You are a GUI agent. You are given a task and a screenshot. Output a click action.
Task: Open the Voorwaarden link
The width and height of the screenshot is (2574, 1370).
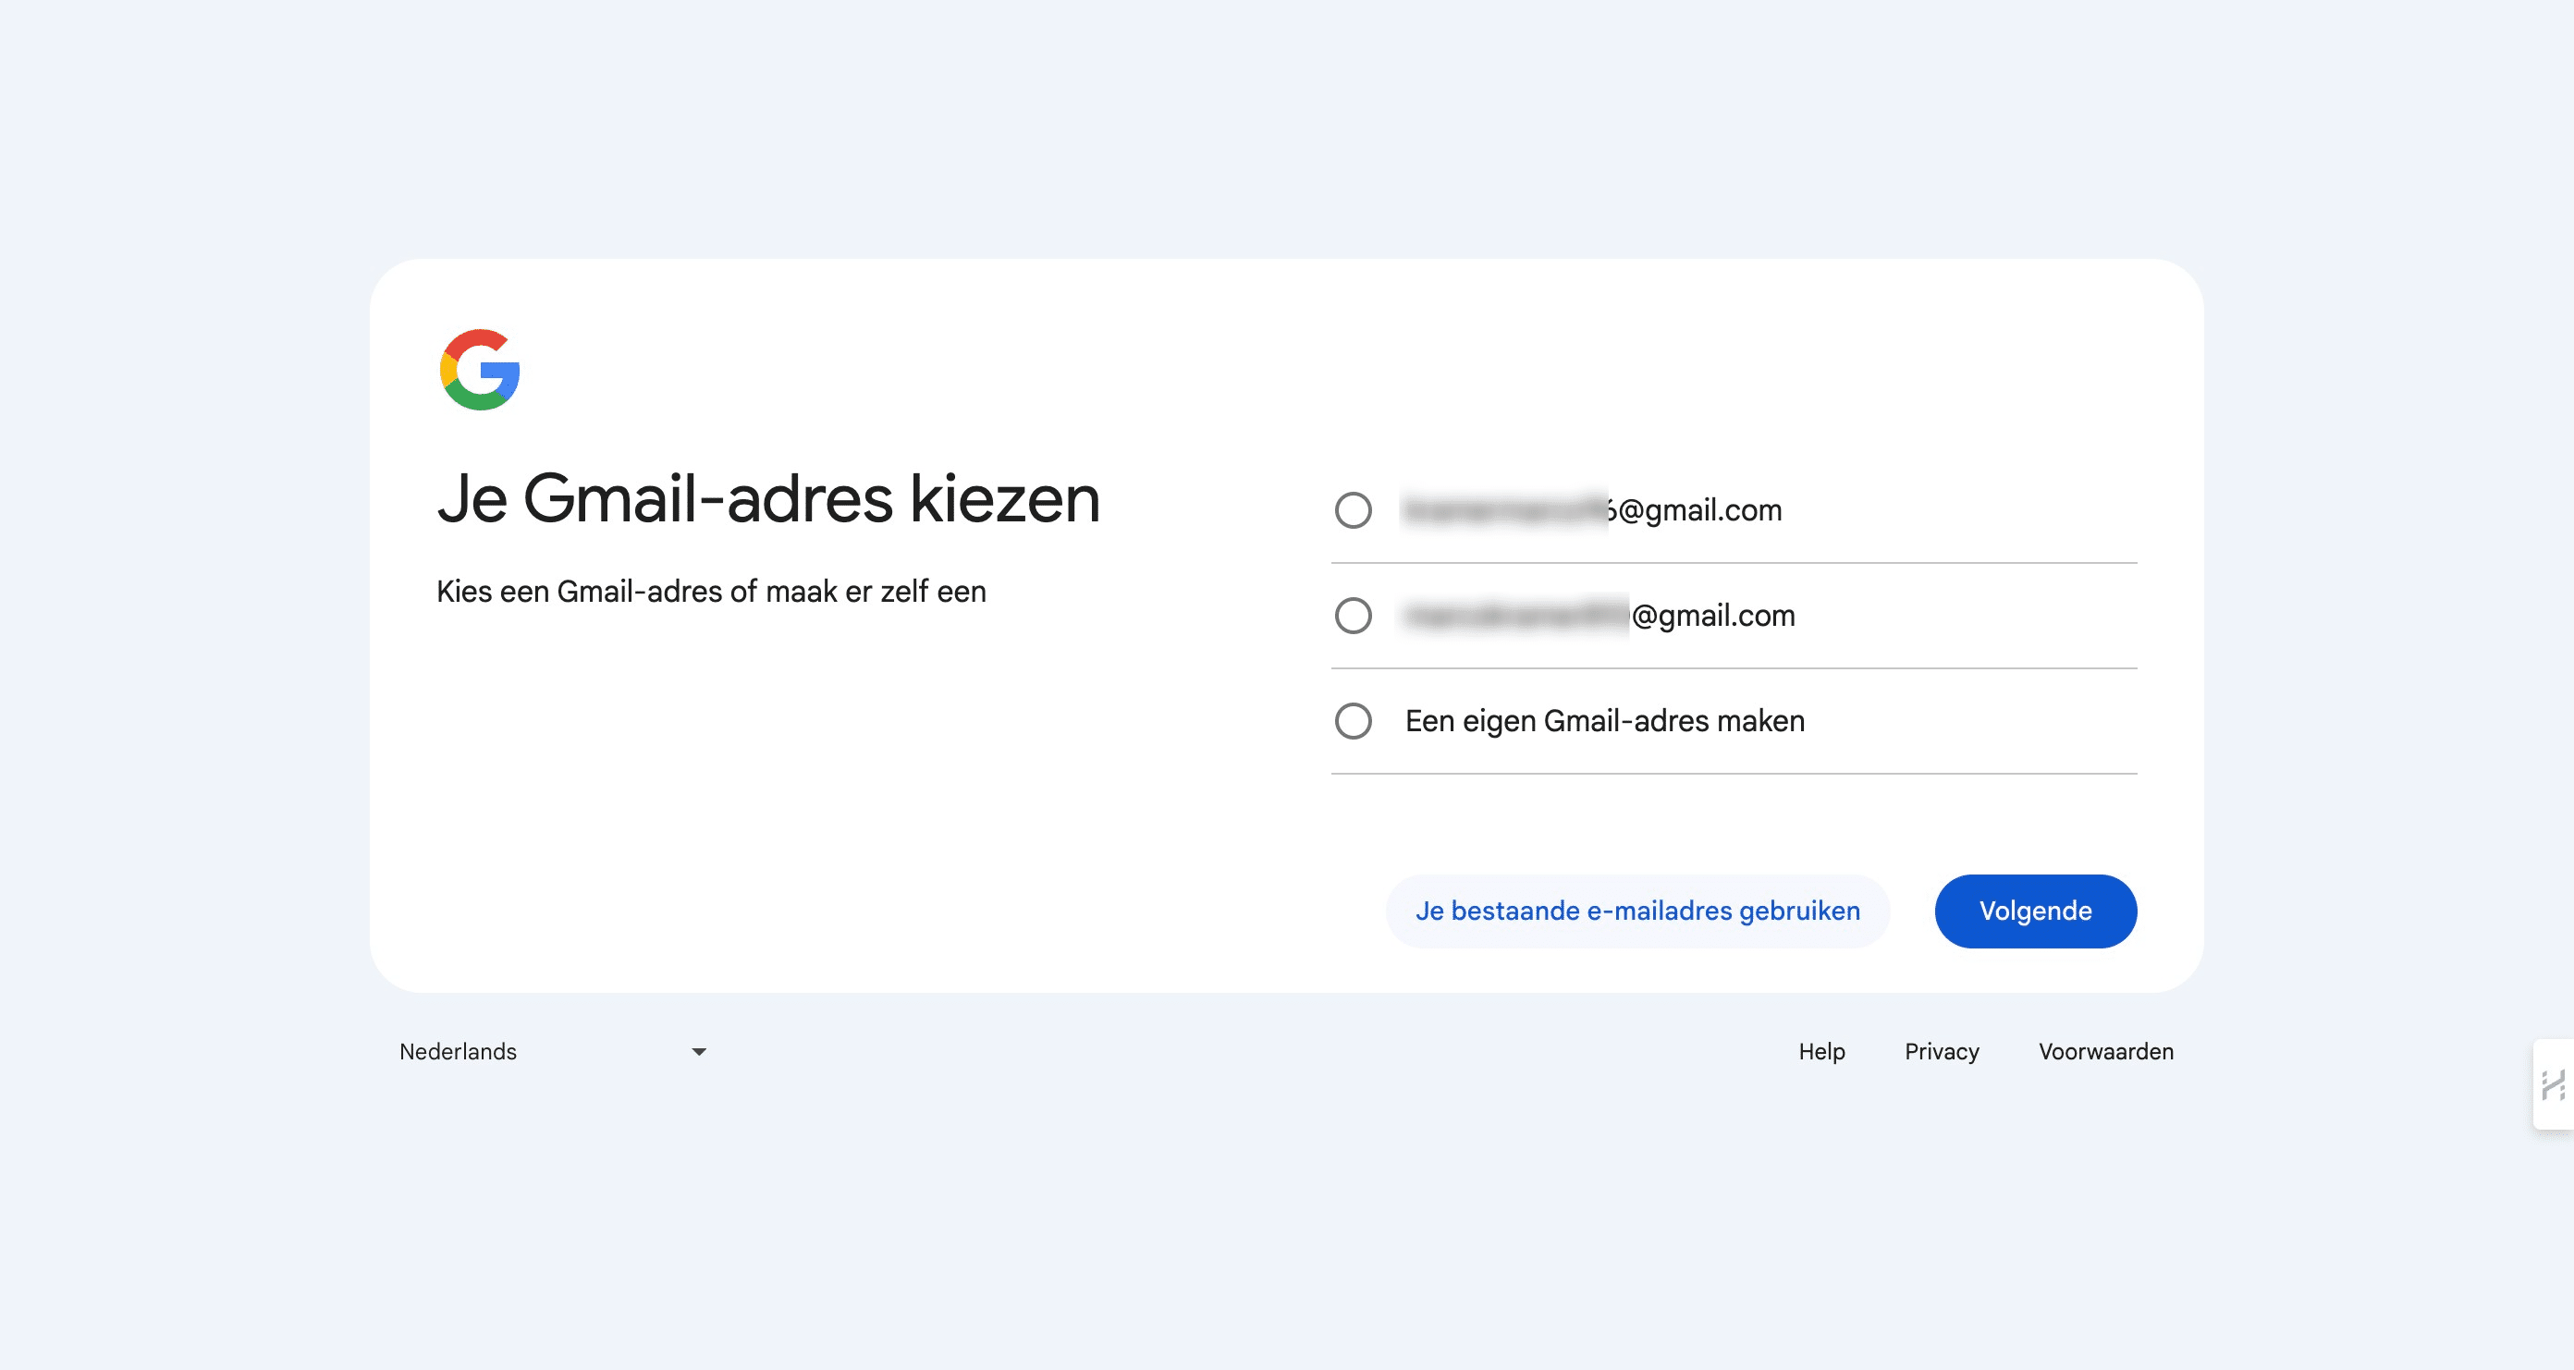(x=2105, y=1051)
